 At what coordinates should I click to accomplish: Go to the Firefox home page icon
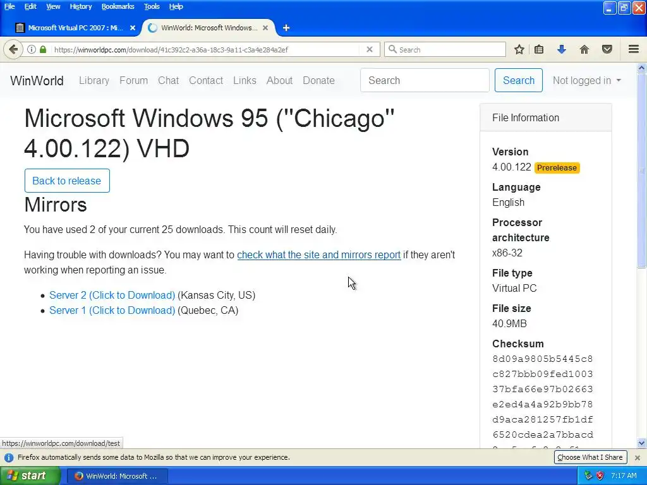tap(584, 49)
